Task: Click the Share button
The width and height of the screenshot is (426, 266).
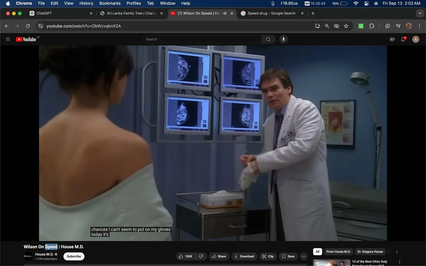Action: click(219, 256)
